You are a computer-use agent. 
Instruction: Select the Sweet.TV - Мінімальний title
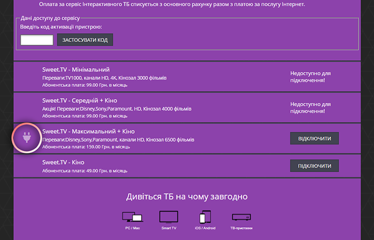pyautogui.click(x=76, y=69)
